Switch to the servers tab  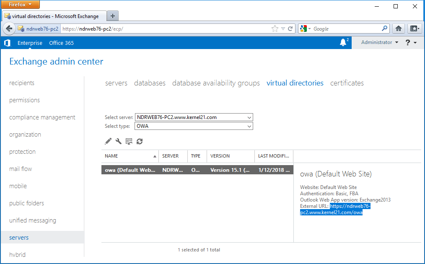pos(116,83)
